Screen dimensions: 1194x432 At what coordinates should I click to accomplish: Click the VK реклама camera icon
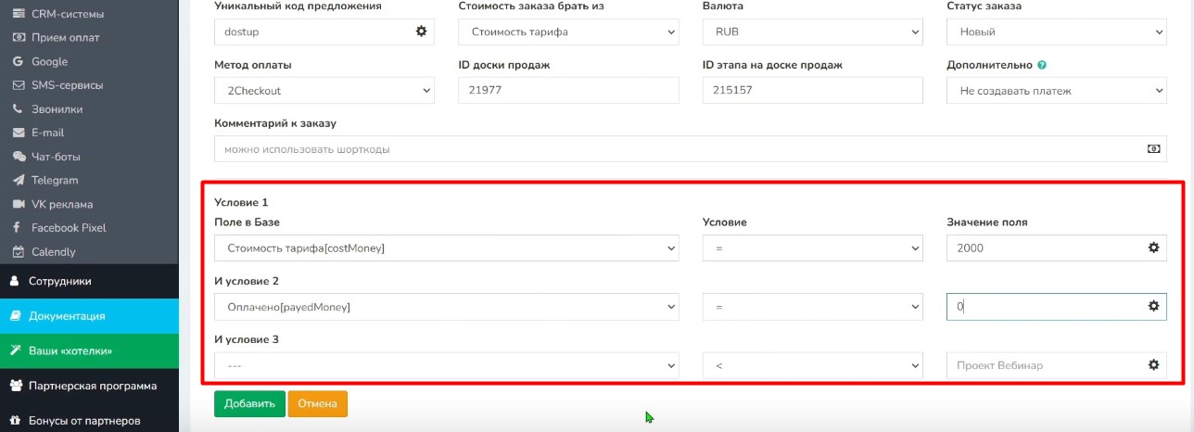tap(19, 204)
